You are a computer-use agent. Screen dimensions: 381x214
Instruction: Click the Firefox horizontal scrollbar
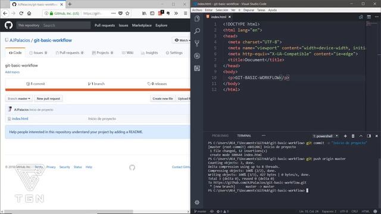coord(69,212)
